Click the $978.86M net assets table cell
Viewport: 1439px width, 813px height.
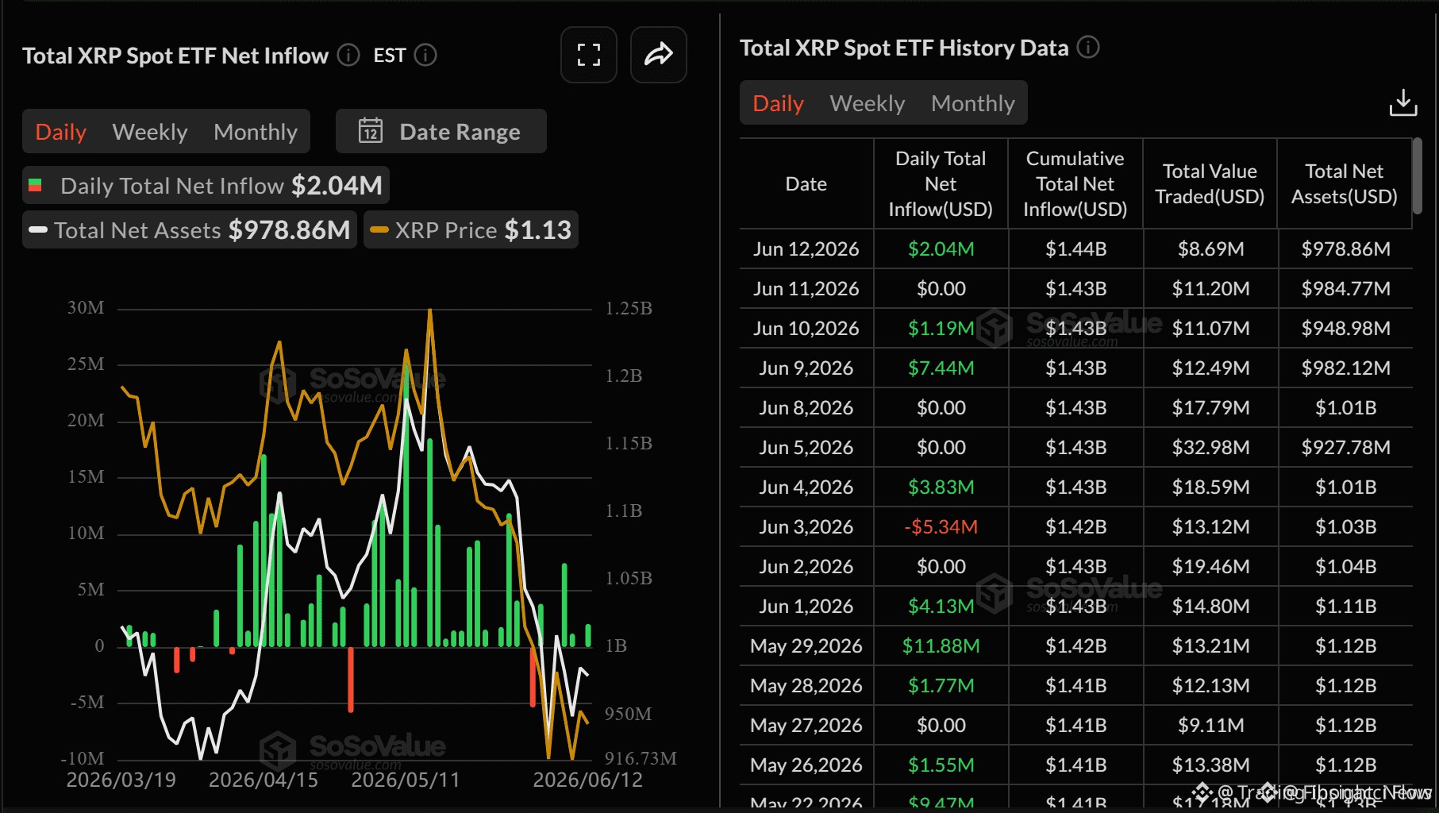point(1346,249)
